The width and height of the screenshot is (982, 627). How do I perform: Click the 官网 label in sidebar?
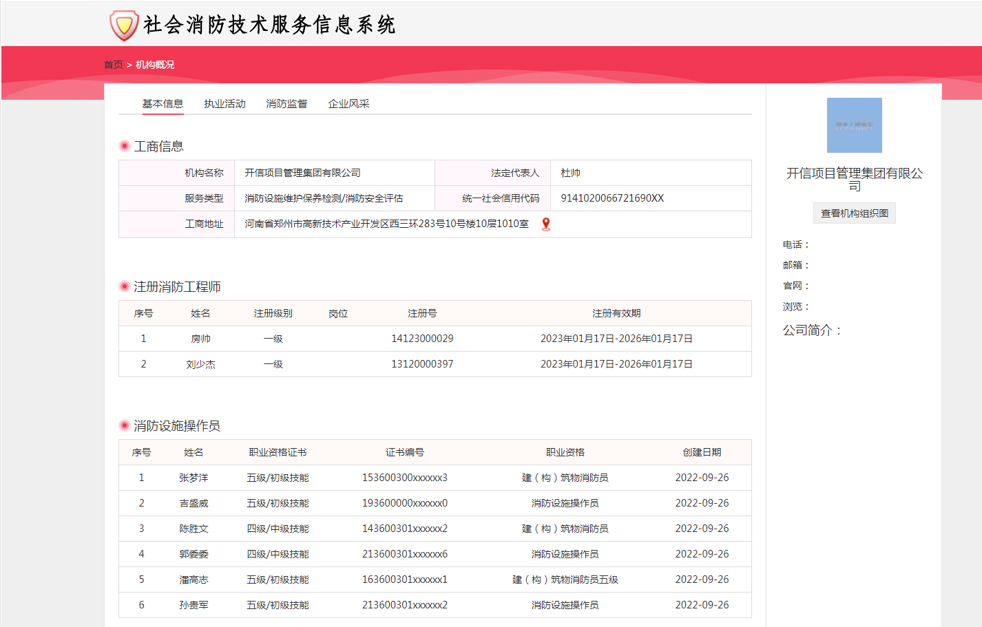tap(795, 286)
